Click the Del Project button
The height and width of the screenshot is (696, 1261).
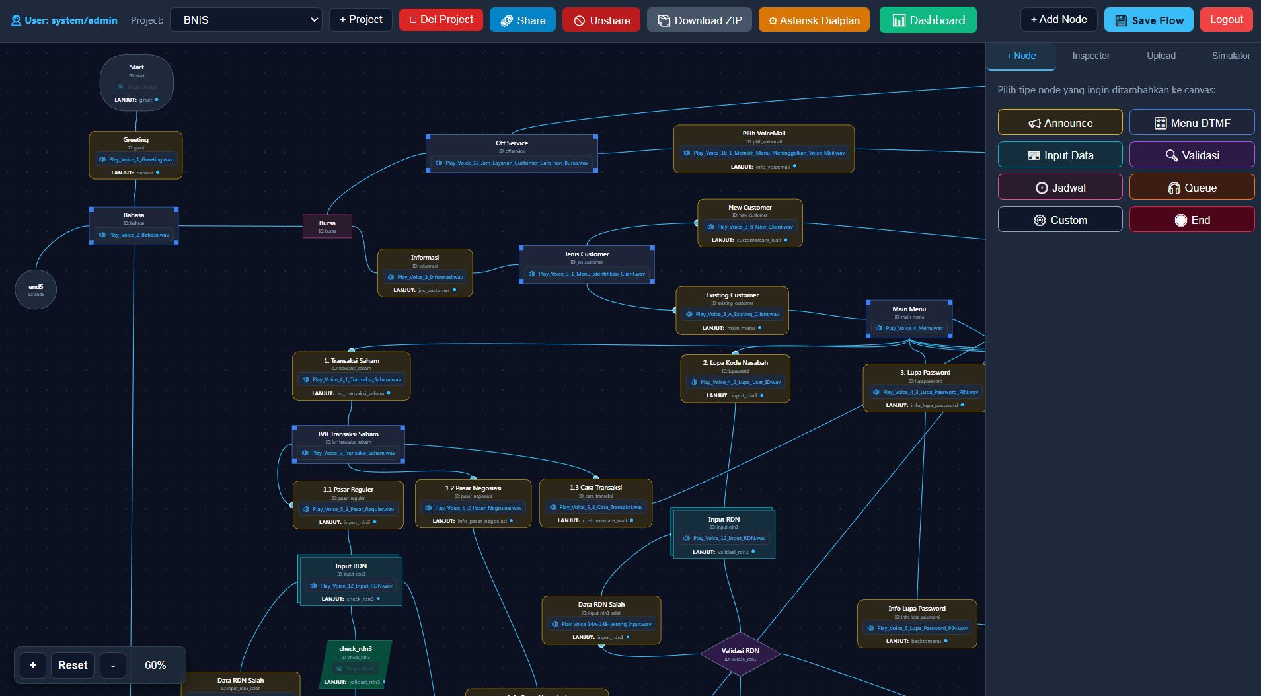(x=441, y=20)
